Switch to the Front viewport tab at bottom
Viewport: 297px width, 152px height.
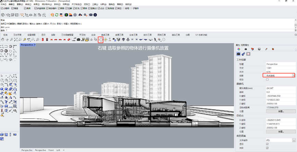click(x=51, y=150)
